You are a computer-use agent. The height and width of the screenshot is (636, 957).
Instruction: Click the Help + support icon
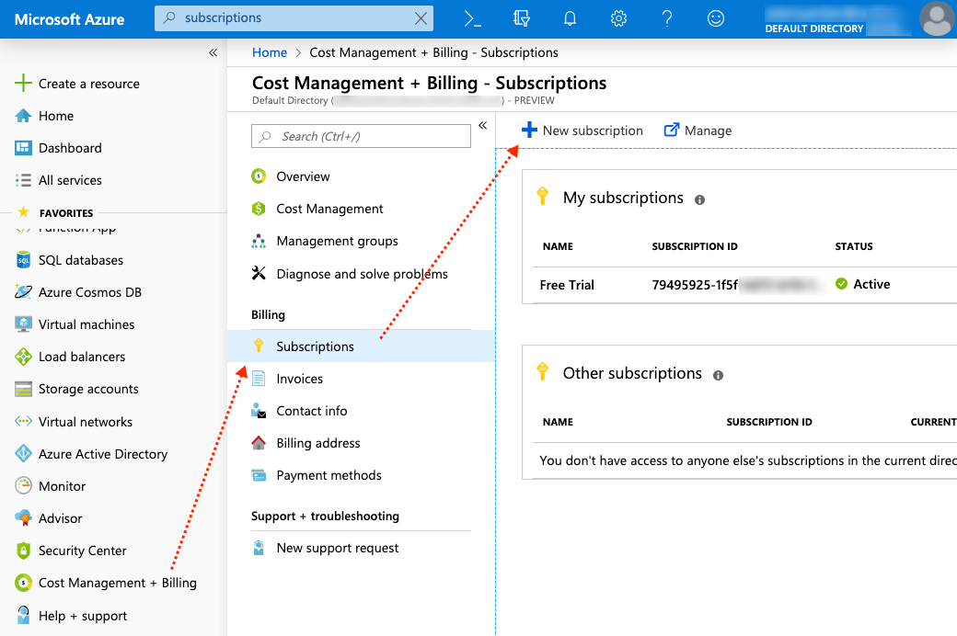(23, 615)
